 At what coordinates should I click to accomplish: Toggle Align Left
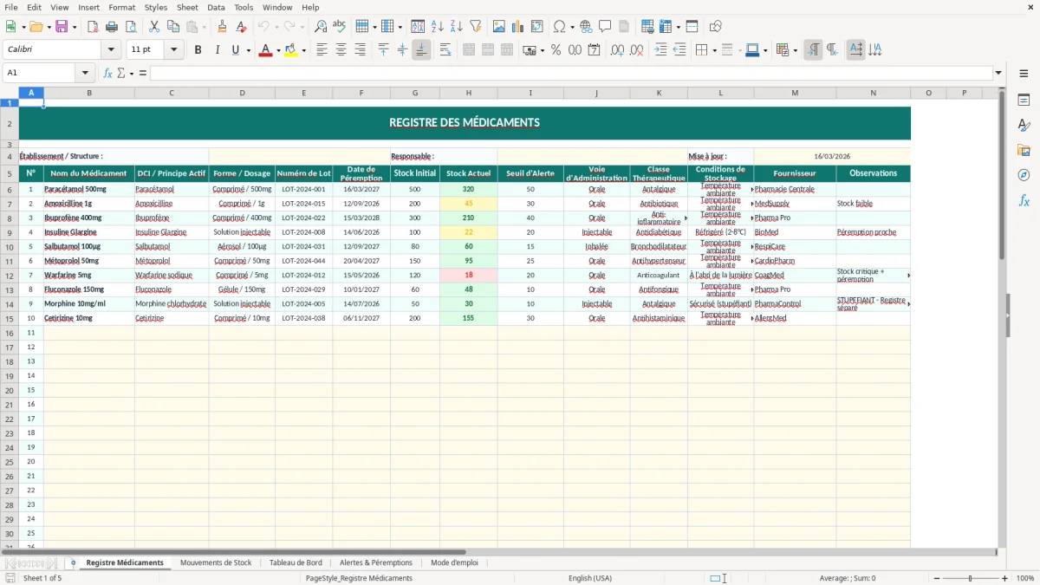point(322,50)
